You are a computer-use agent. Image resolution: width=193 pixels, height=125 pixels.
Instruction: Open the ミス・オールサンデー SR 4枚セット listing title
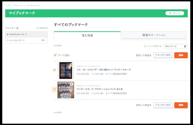tap(103, 70)
